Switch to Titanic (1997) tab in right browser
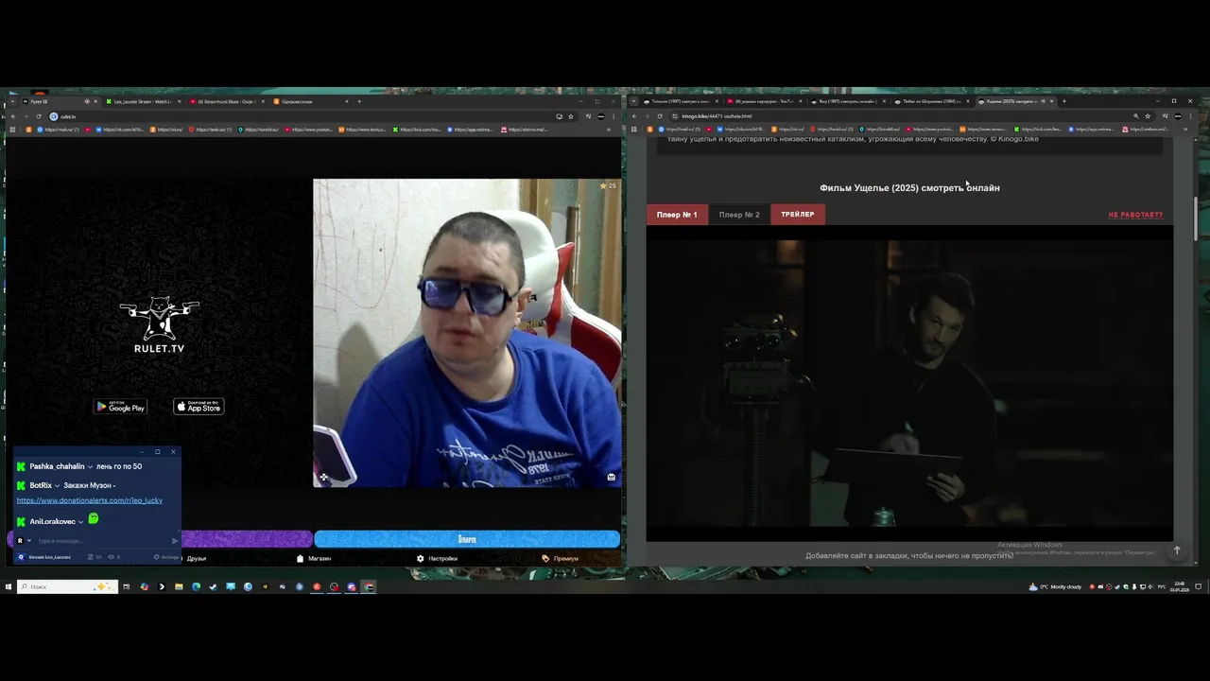The image size is (1210, 681). (678, 101)
